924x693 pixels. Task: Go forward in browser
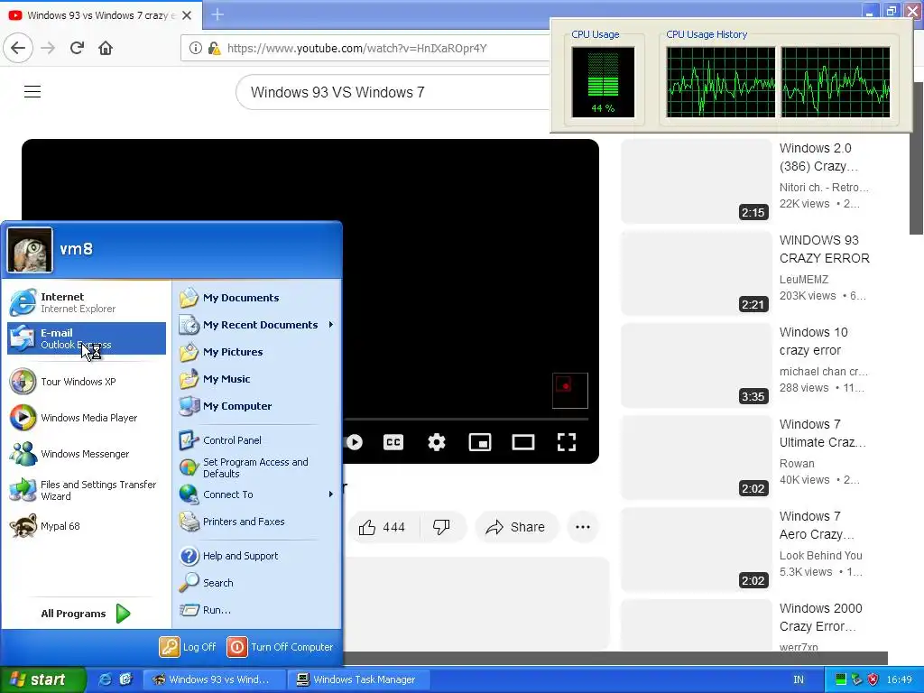click(48, 48)
